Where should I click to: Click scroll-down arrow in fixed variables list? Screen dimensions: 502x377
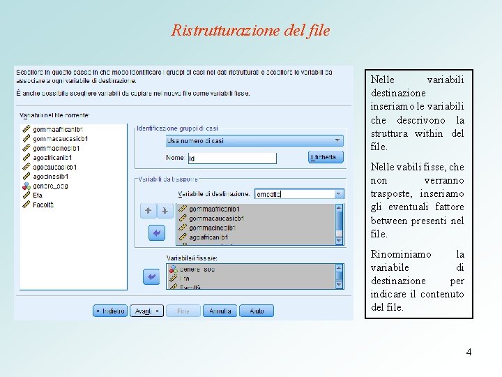click(339, 285)
